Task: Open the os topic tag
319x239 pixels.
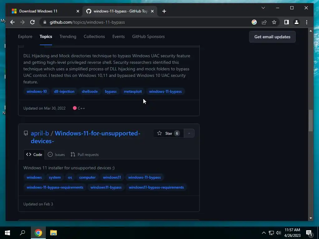Action: pyautogui.click(x=70, y=177)
